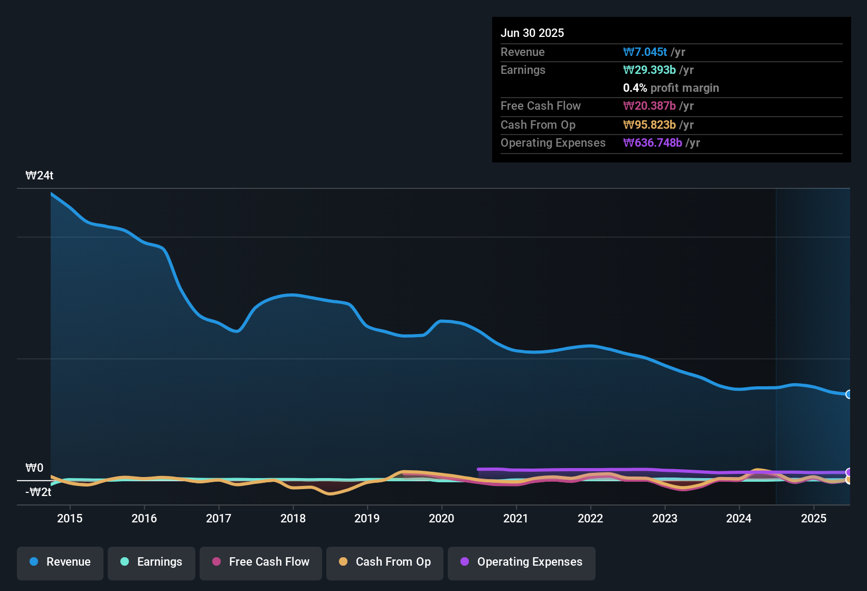Toggle the Operating Expenses series visibility
The height and width of the screenshot is (591, 867).
click(x=521, y=562)
